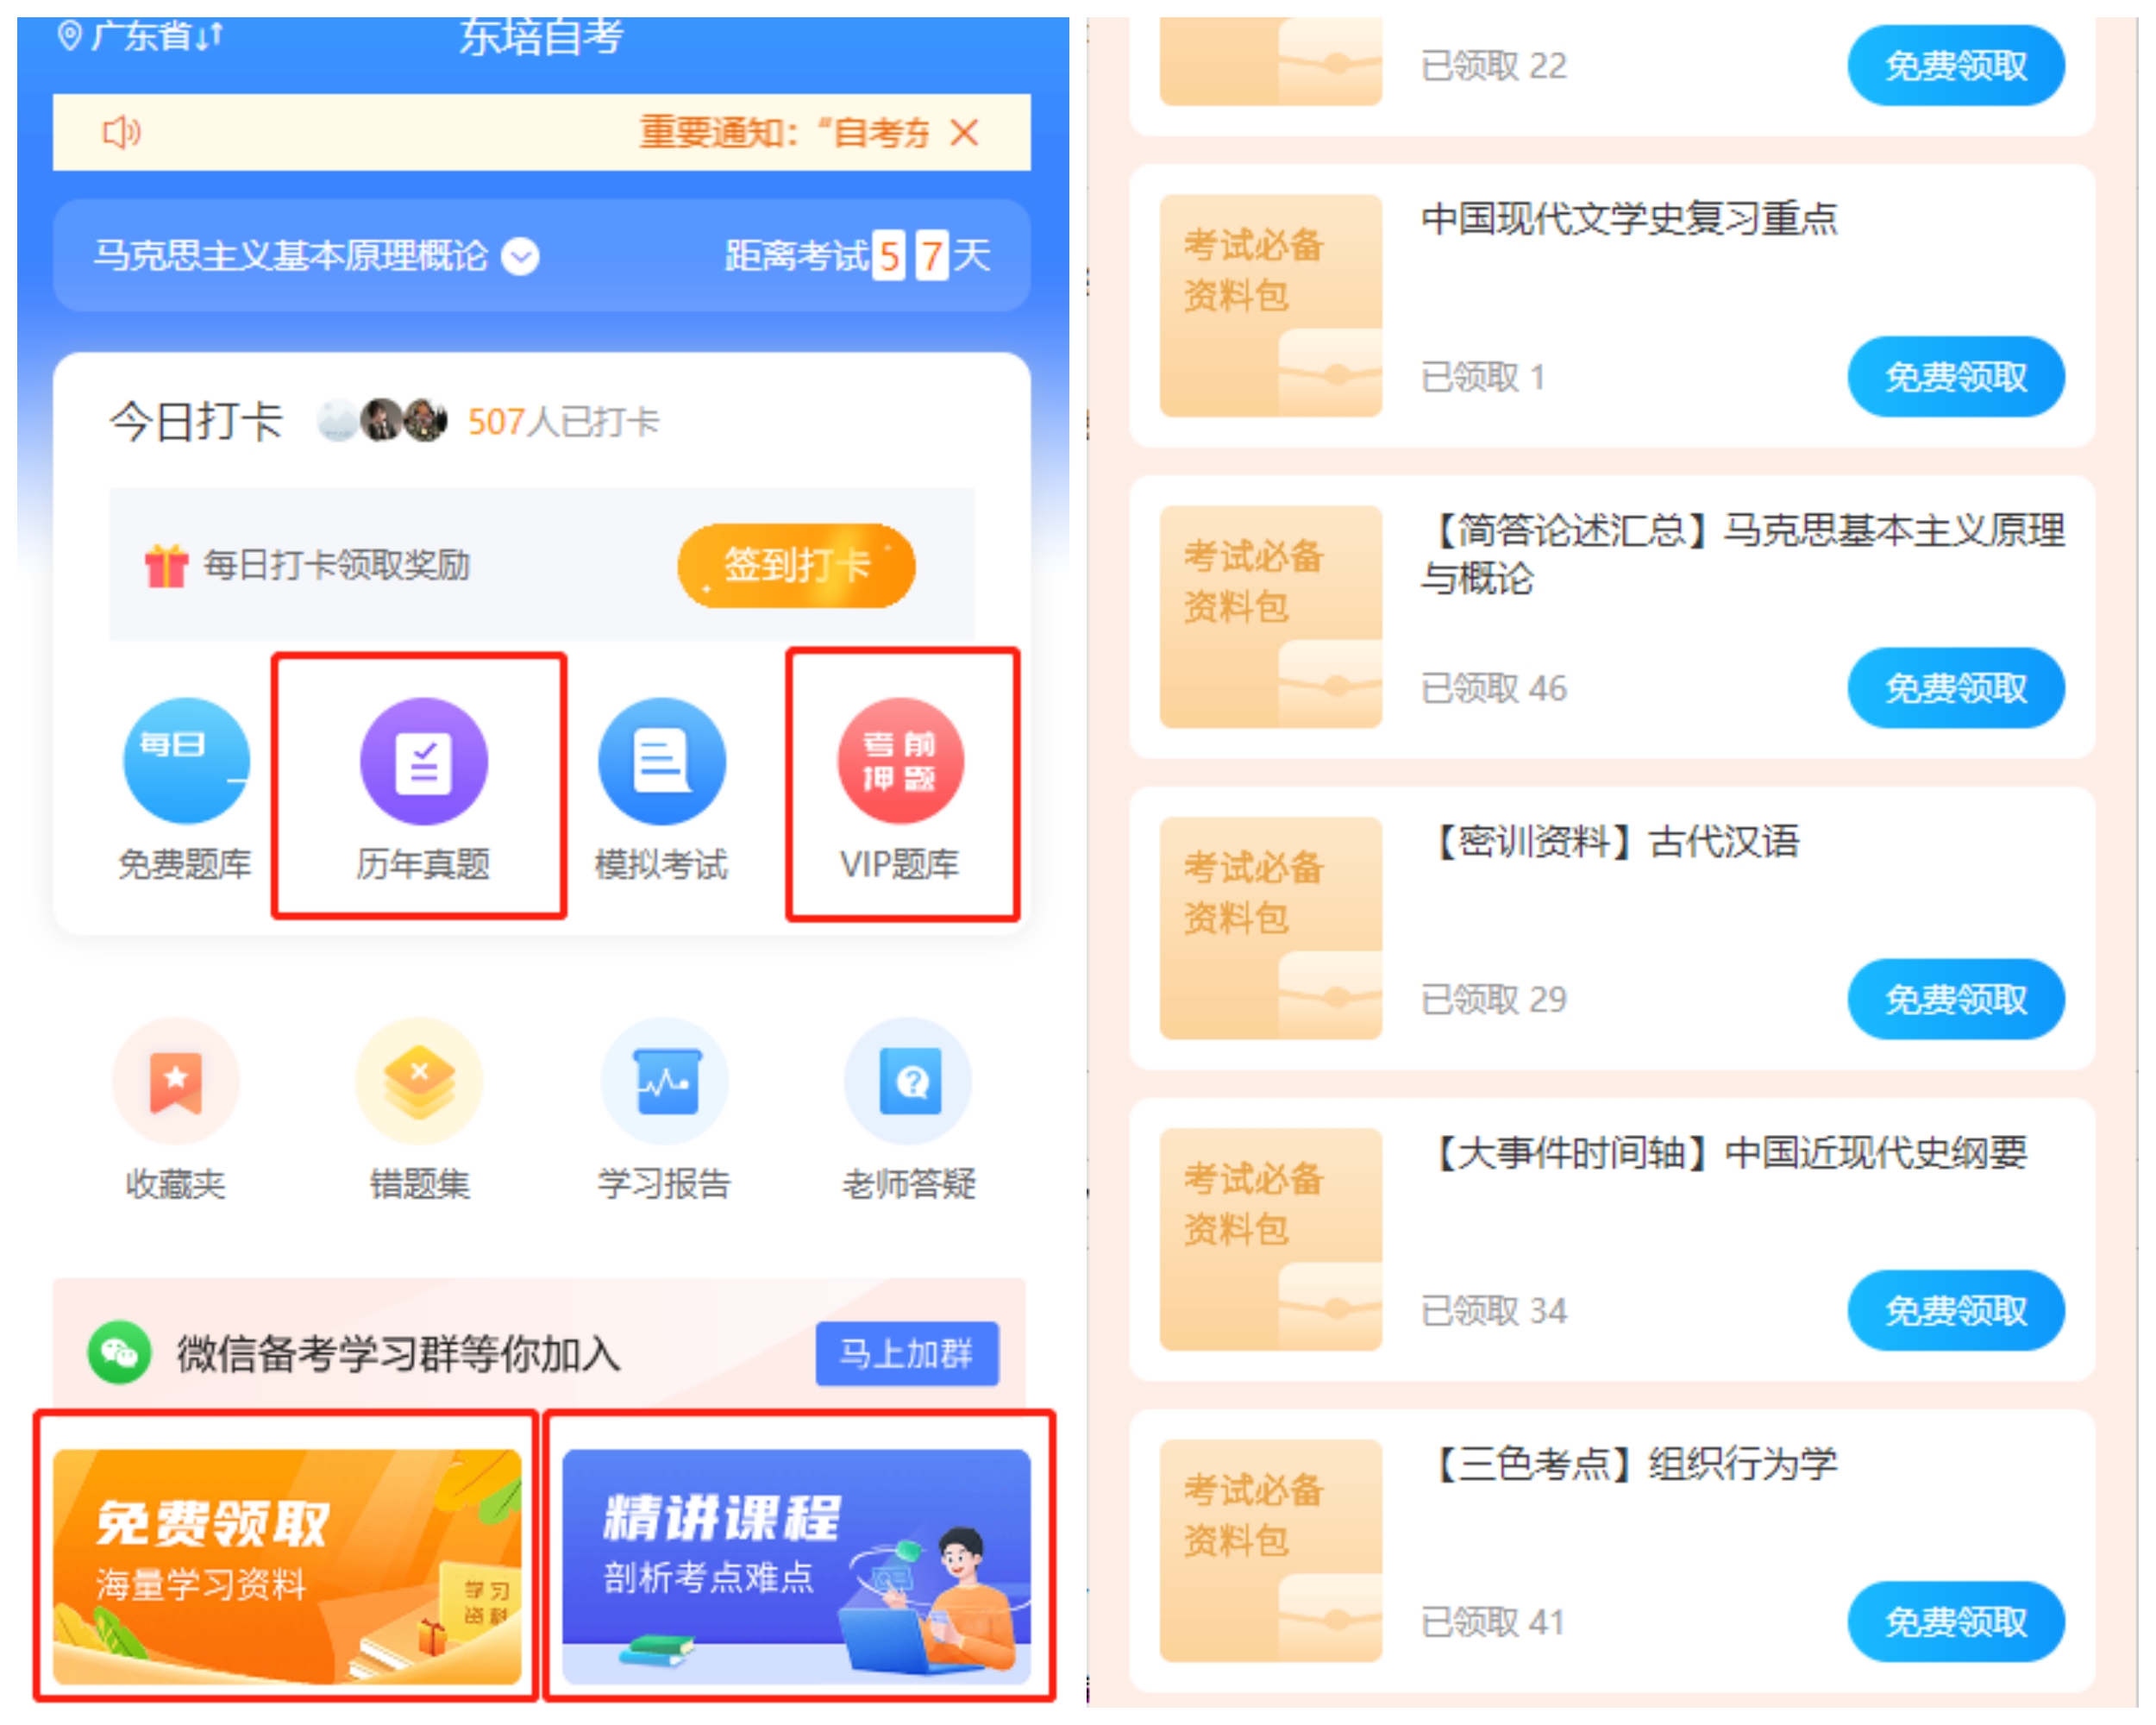Open the 免费领取 海量学习资料 banner
Image resolution: width=2156 pixels, height=1725 pixels.
[287, 1566]
